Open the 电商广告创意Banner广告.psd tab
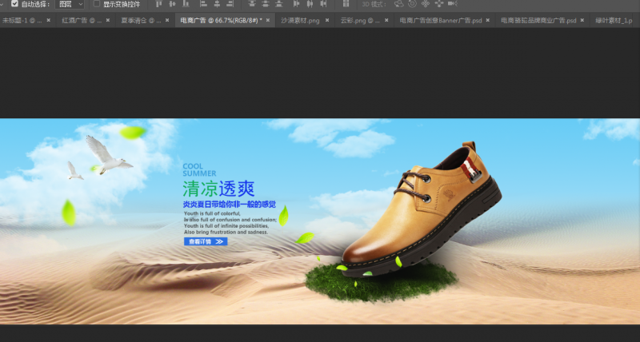Viewport: 640px width, 342px height. click(x=440, y=20)
